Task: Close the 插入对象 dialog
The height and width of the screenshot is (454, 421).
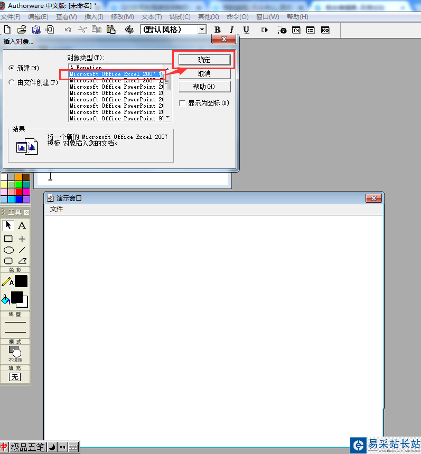Action: 223,39
